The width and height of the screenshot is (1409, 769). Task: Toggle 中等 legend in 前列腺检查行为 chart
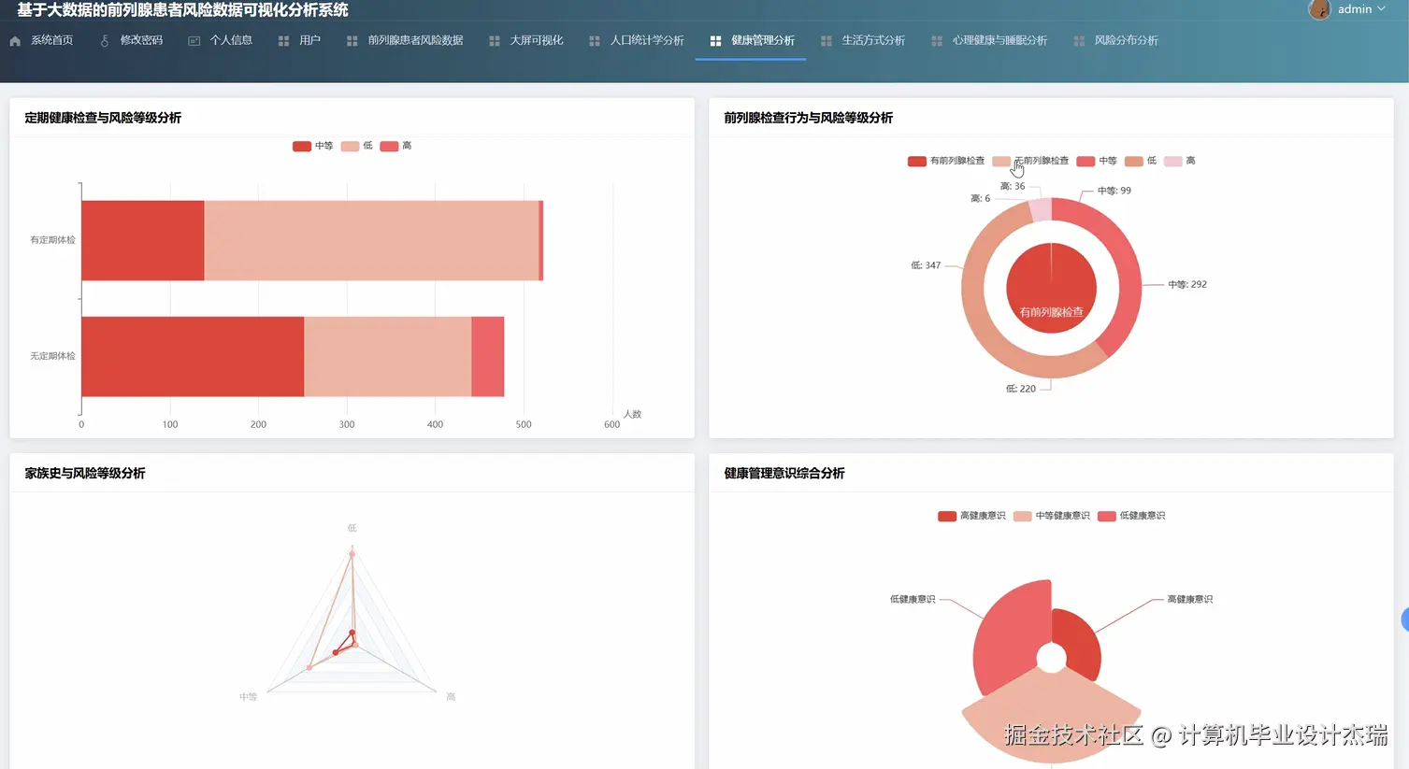point(1097,161)
